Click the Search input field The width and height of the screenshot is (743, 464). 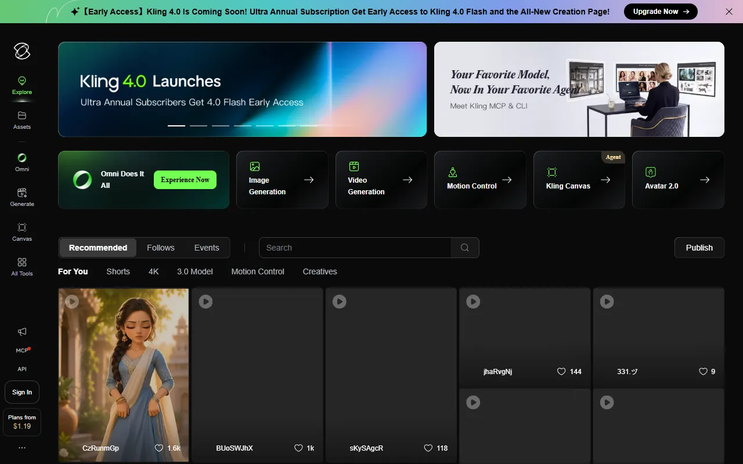(x=355, y=248)
